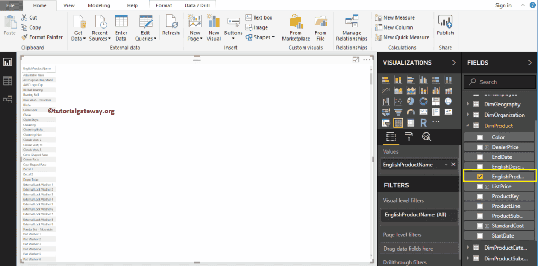Switch to Report view in left sidebar
The width and height of the screenshot is (538, 266).
pos(7,62)
